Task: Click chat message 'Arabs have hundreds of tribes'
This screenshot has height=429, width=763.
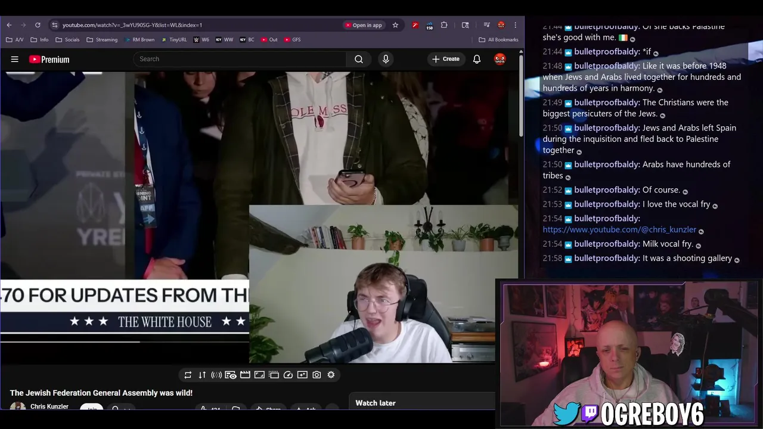Action: (x=637, y=170)
